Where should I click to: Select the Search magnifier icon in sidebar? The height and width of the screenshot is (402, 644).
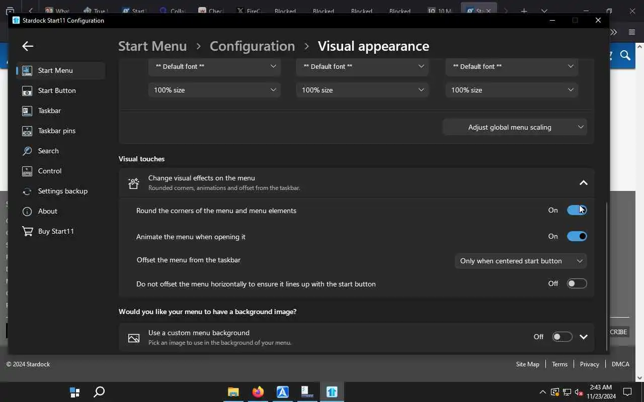click(27, 151)
